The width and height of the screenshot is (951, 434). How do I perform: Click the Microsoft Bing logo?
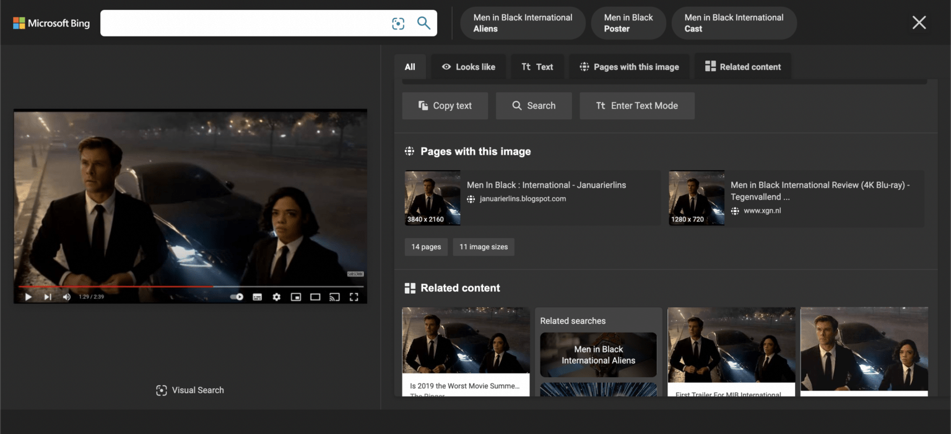click(x=51, y=23)
